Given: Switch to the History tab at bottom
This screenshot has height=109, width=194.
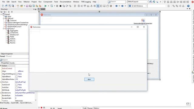Looking at the screenshot, I should click(96, 108).
